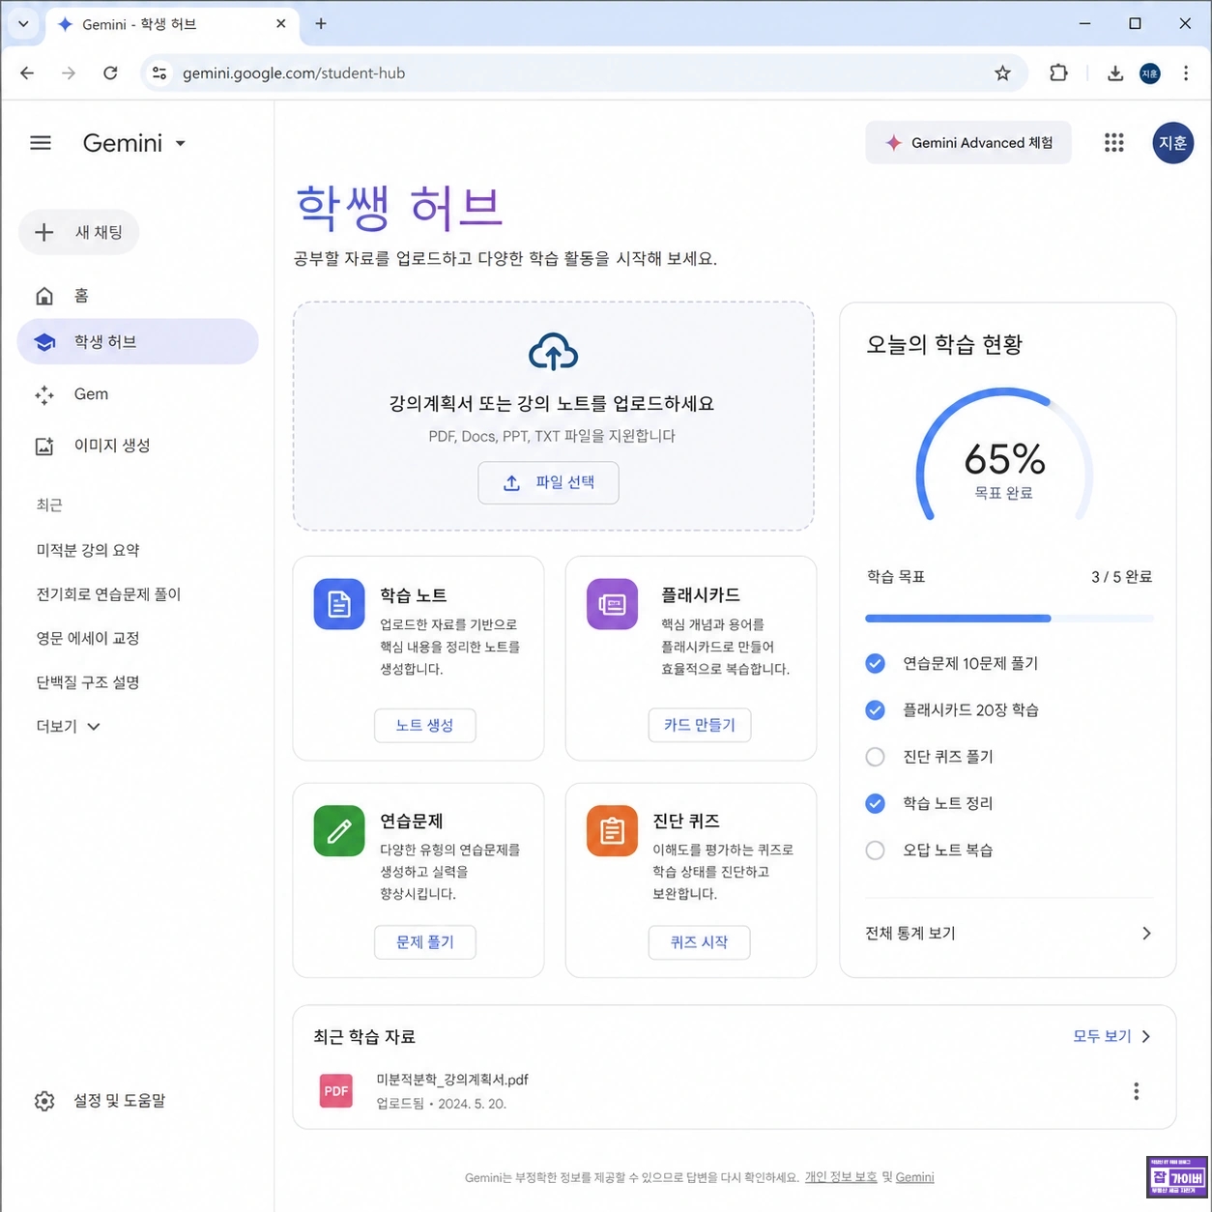This screenshot has width=1212, height=1212.
Task: Click the 학습 목표 progress bar
Action: (x=1009, y=619)
